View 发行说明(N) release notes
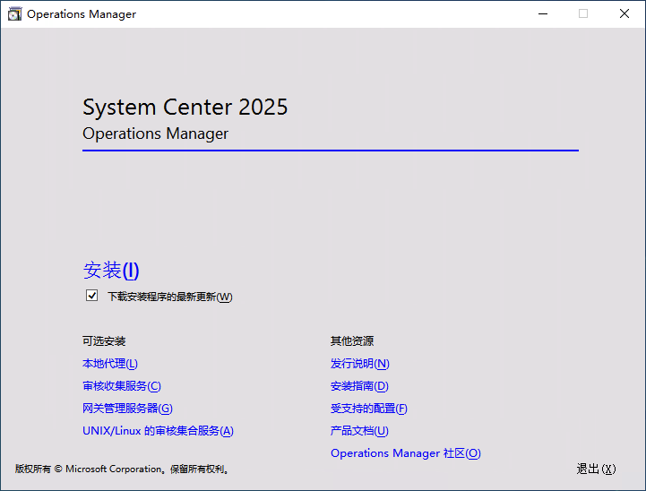The width and height of the screenshot is (646, 491). pos(359,364)
